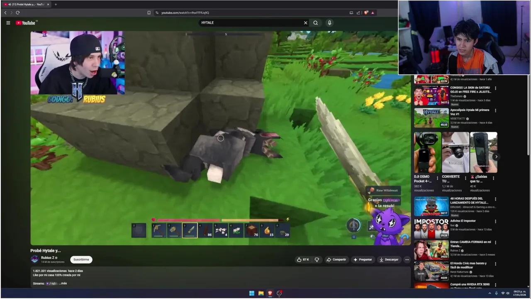Screen dimensions: 531x299
Task: Select the Probé Hytale browser tab
Action: click(27, 4)
